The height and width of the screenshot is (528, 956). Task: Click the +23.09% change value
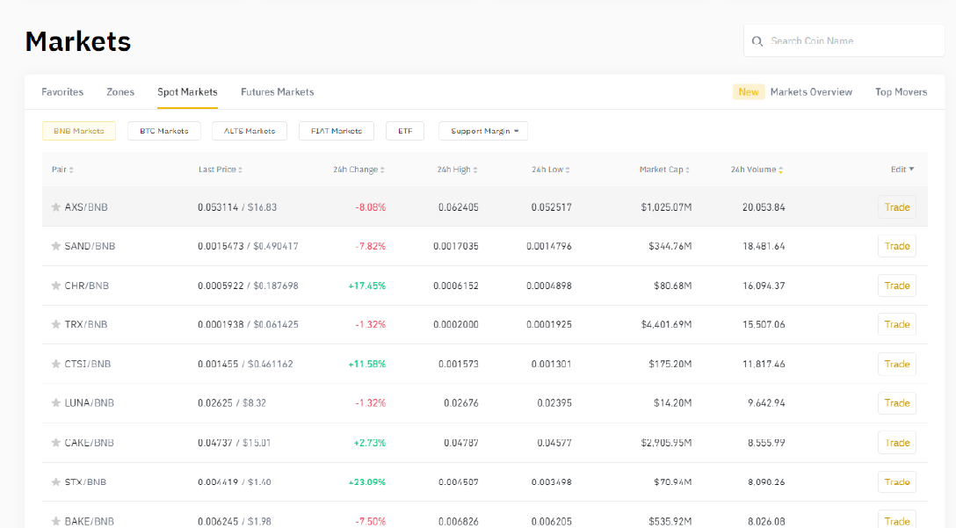pyautogui.click(x=367, y=481)
